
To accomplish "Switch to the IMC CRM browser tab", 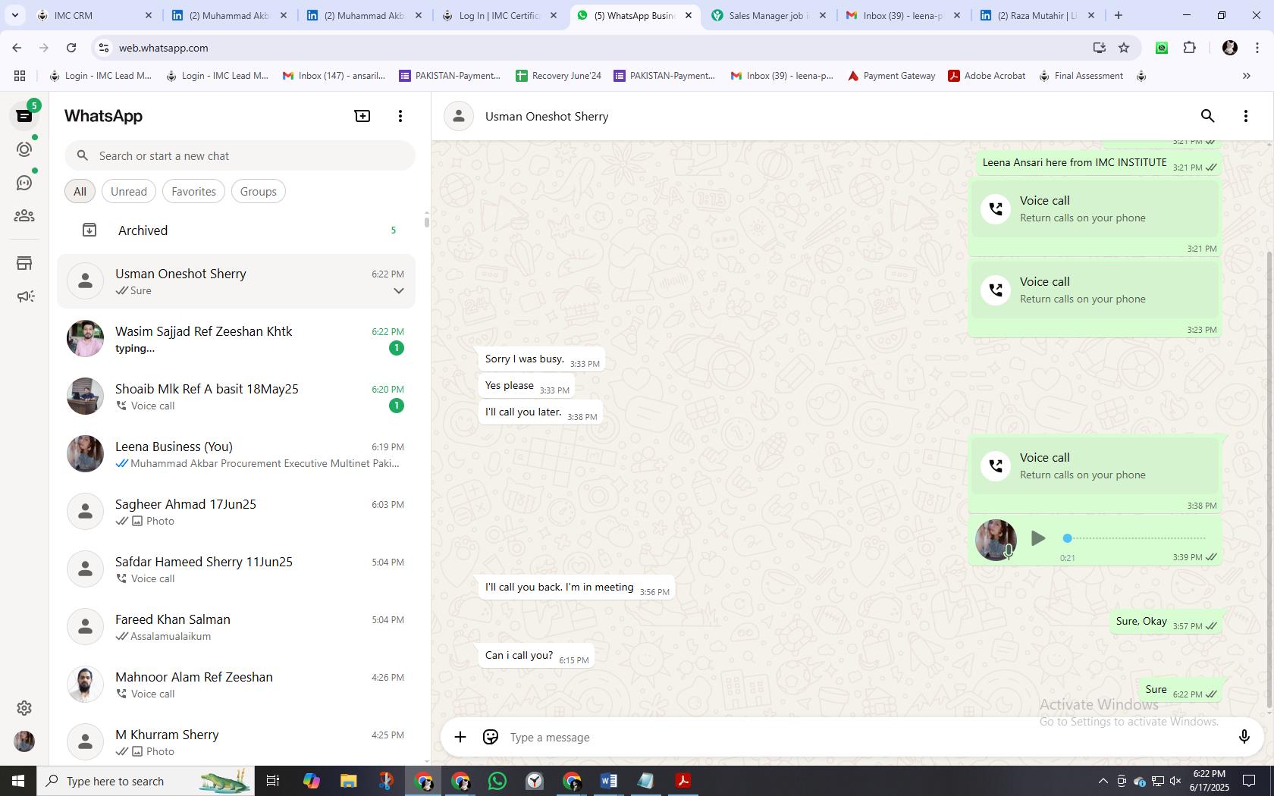I will click(94, 15).
